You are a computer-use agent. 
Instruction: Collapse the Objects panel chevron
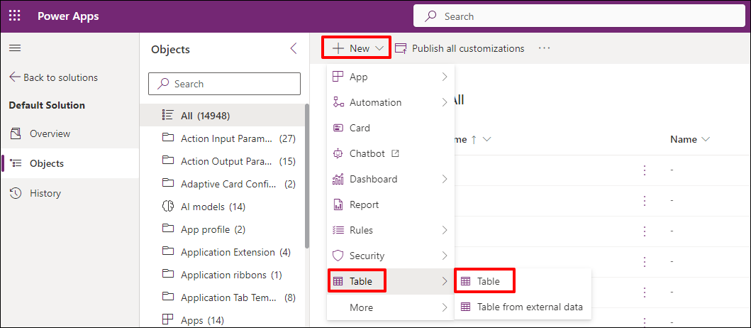click(x=294, y=48)
